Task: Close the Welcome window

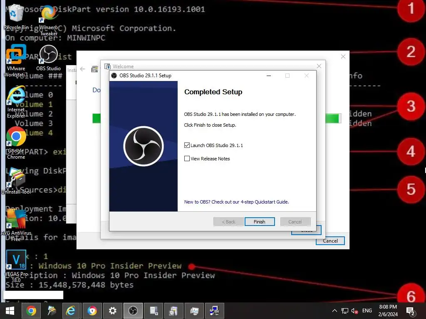Action: [x=319, y=66]
